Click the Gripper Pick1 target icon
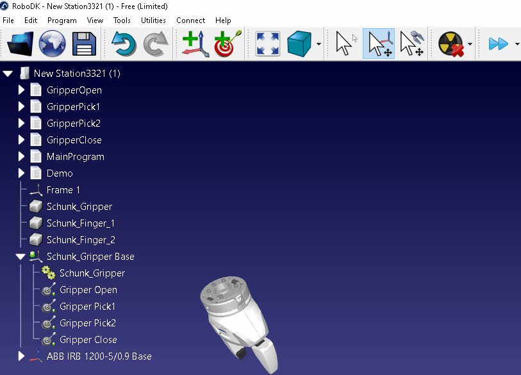This screenshot has width=521, height=375. point(49,307)
